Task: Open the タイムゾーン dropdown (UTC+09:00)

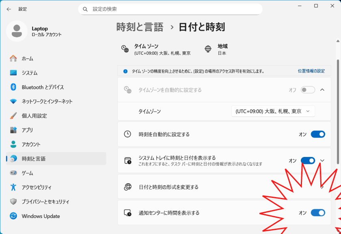Action: [x=273, y=111]
